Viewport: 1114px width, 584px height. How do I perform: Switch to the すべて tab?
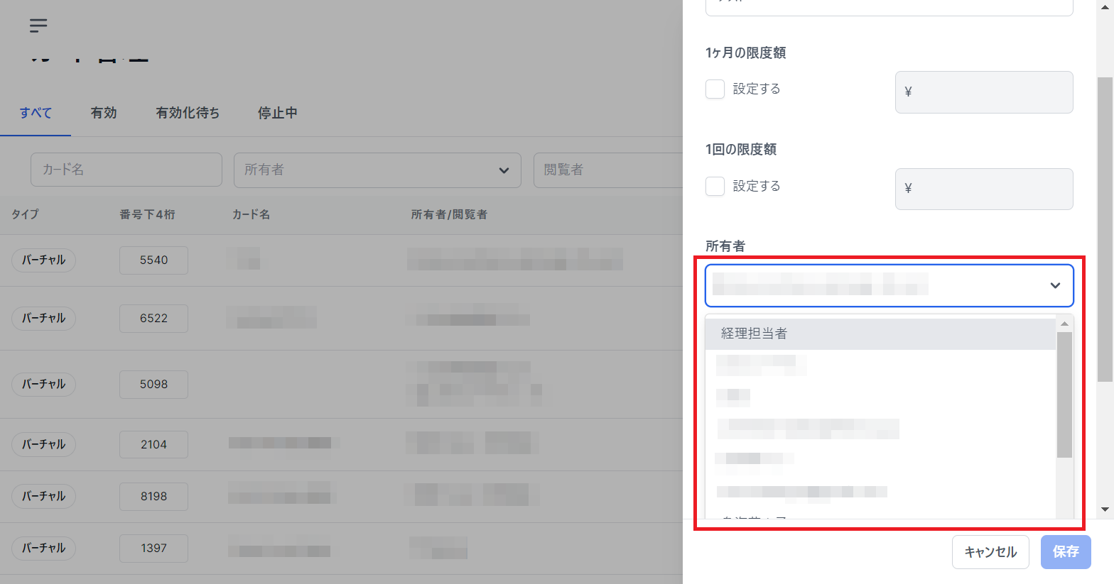[x=36, y=113]
